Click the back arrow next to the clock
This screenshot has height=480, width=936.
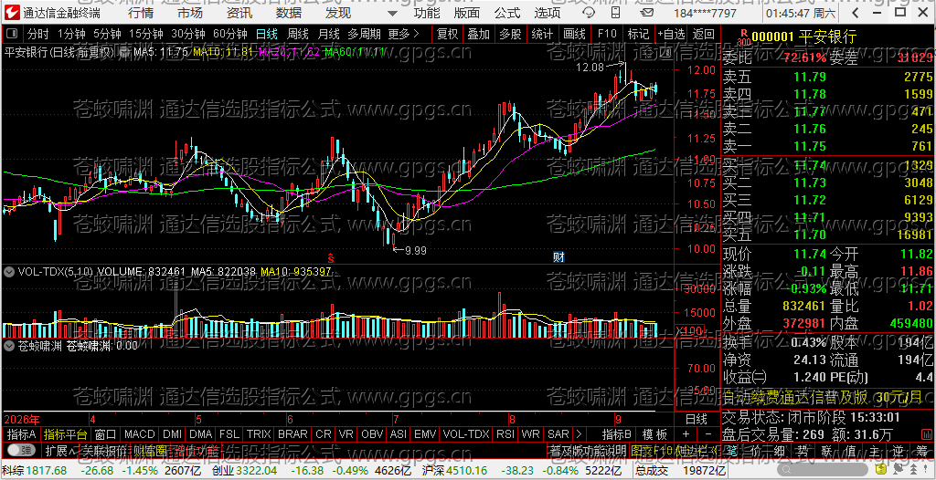click(855, 12)
